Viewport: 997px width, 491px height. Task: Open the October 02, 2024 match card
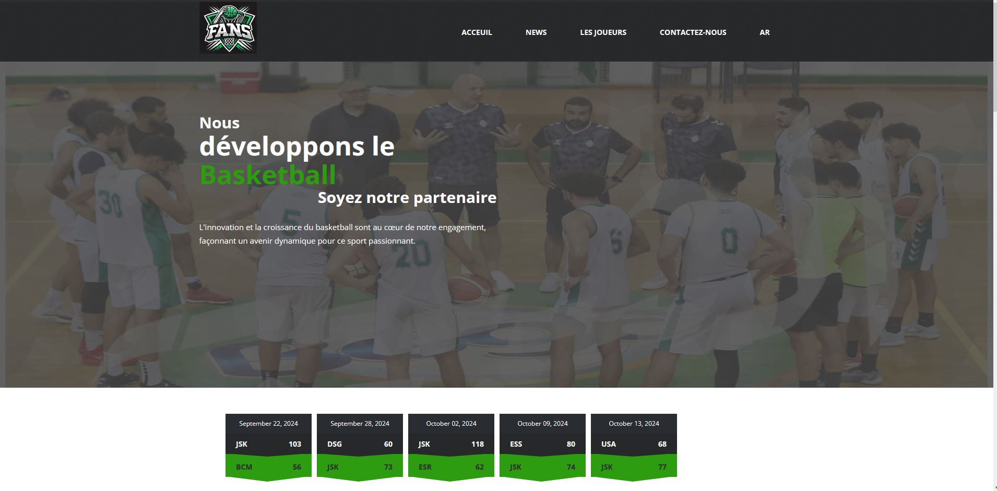pyautogui.click(x=451, y=447)
